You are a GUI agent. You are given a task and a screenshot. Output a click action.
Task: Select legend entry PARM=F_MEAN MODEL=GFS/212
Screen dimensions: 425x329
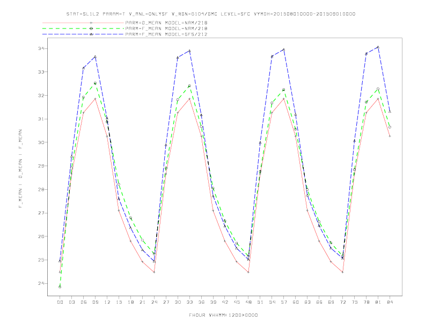tap(166, 34)
